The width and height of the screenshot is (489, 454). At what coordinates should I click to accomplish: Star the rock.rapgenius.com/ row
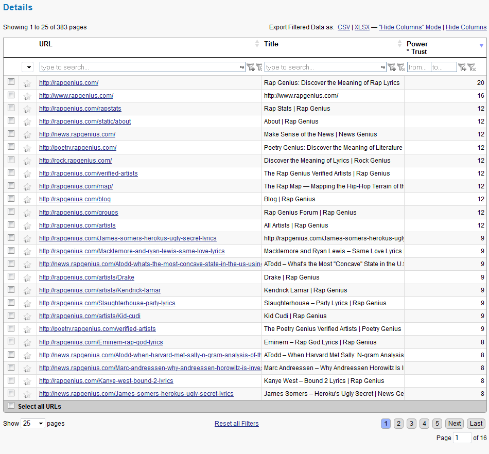(x=27, y=161)
